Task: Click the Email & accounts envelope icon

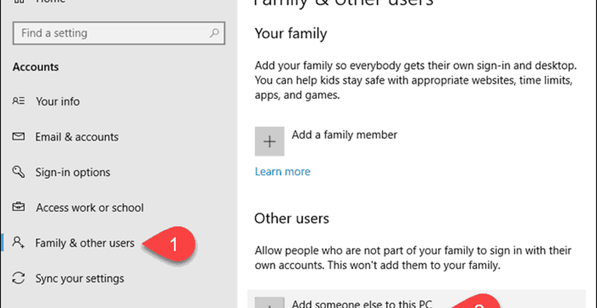Action: (19, 137)
